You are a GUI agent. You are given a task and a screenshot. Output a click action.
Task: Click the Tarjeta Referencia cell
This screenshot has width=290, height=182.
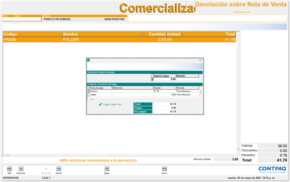[x=132, y=94]
